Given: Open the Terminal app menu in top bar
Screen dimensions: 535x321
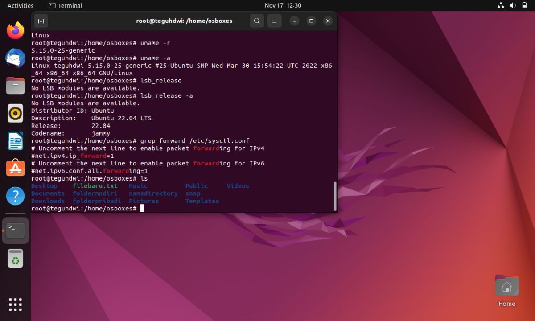Looking at the screenshot, I should tap(66, 5).
